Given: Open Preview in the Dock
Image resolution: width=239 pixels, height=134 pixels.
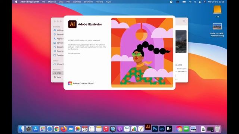Looking at the screenshot, I should click(193, 129).
